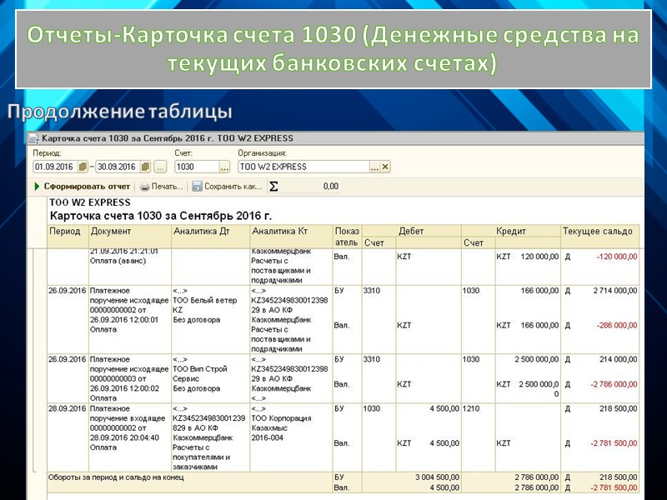
Task: Click report heading Карточка счета 1030 за Сентябрь 2016
Action: 160,216
